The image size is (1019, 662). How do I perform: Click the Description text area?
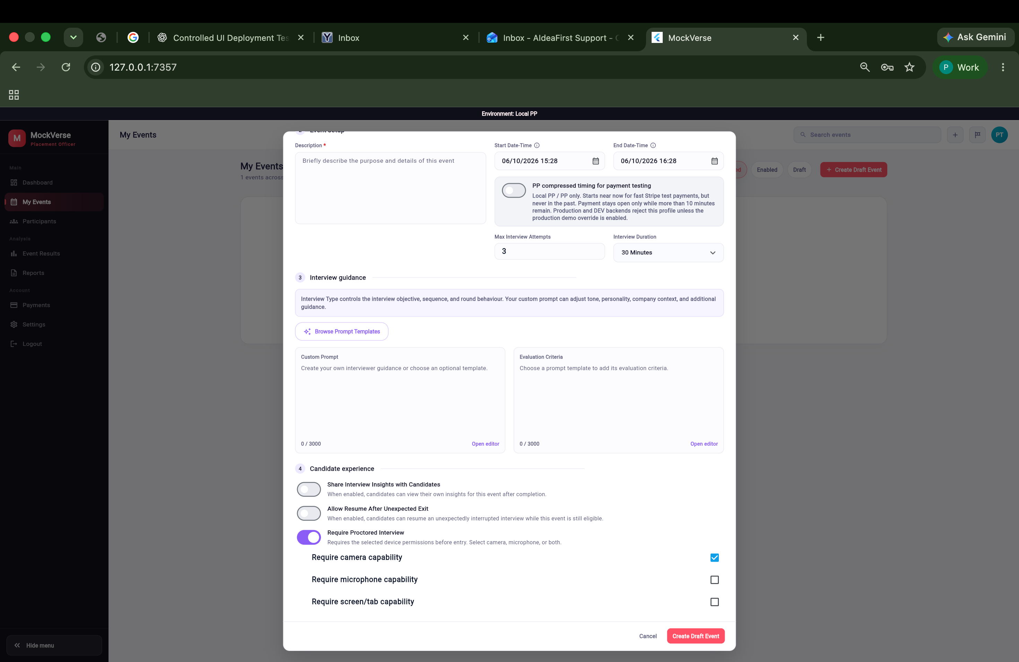tap(391, 188)
